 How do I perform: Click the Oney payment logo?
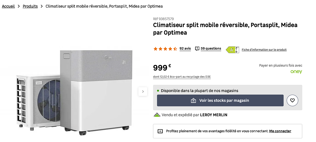[x=296, y=72]
